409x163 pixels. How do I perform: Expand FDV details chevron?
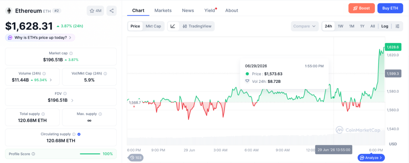(x=72, y=101)
